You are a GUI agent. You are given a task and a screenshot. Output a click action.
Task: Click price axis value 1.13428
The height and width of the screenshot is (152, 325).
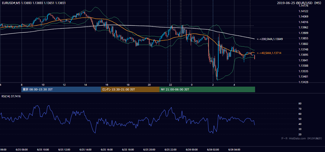pyautogui.click(x=303, y=82)
